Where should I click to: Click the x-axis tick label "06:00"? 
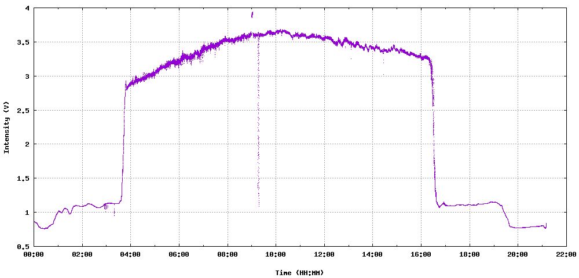179,254
